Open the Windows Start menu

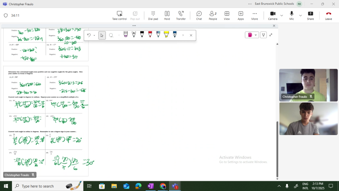tap(6, 186)
